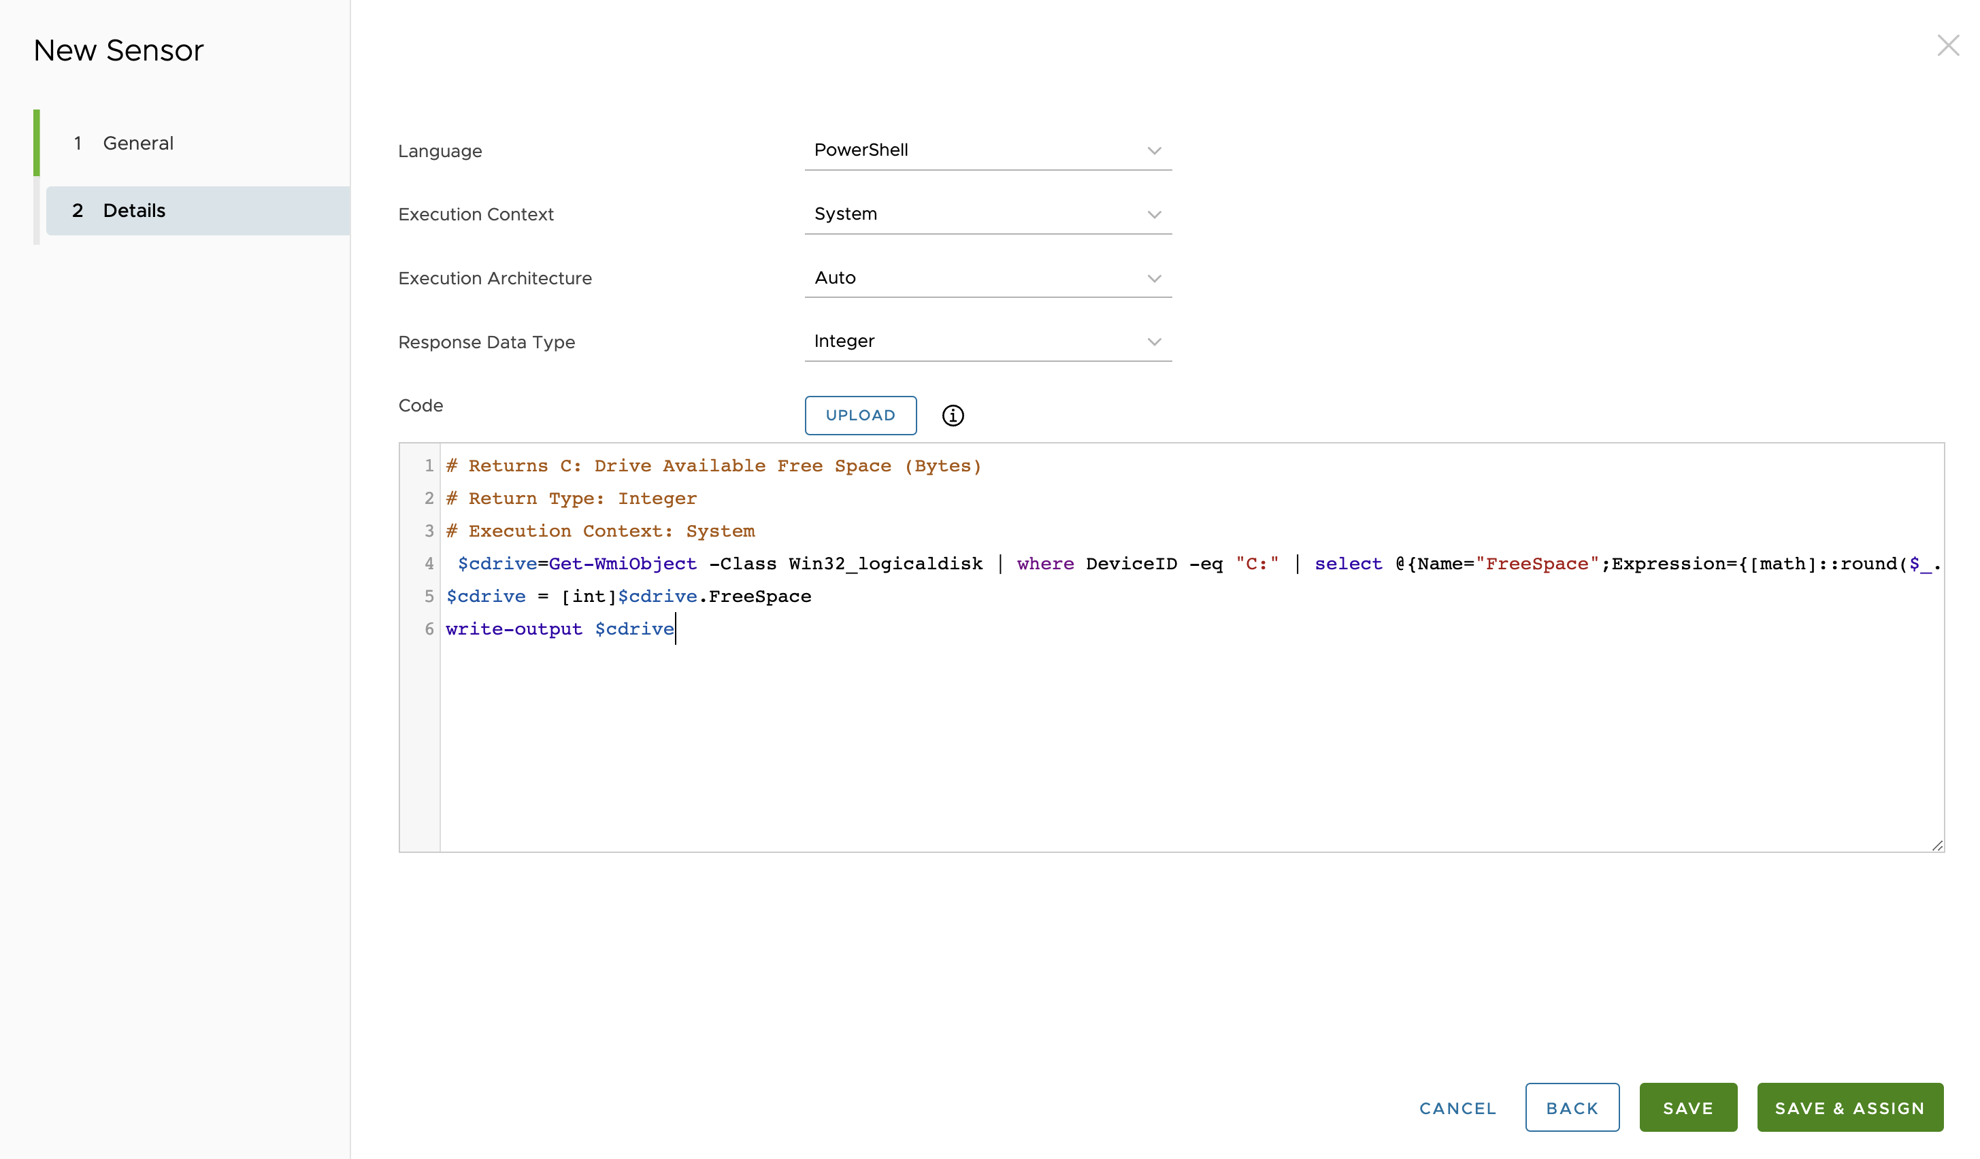Expand the Execution Context dropdown
1980x1159 pixels.
click(988, 214)
